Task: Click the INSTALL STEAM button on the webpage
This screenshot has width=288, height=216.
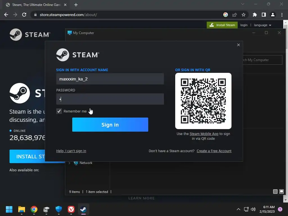Action: [27, 156]
